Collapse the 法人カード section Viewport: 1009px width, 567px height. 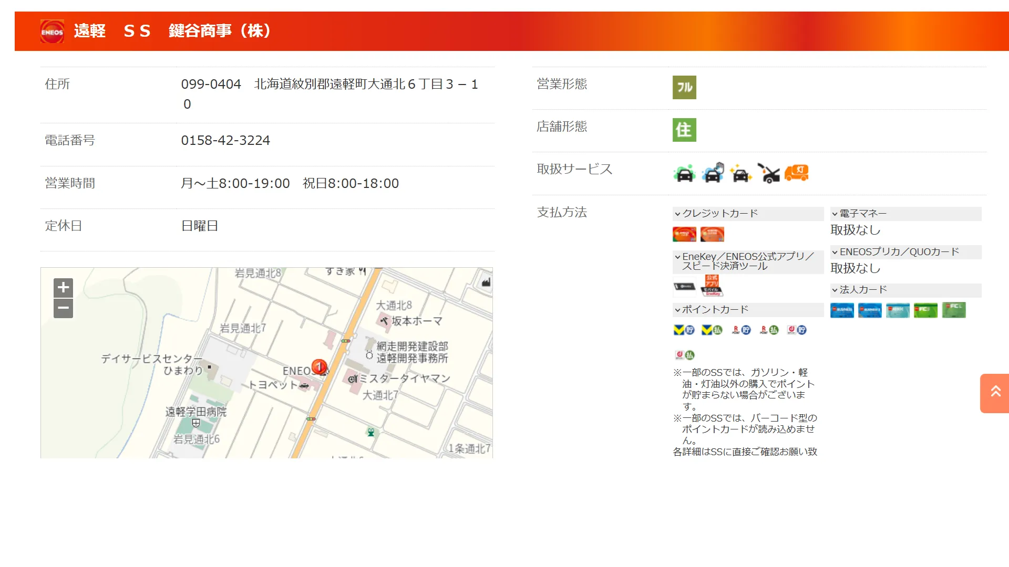905,290
